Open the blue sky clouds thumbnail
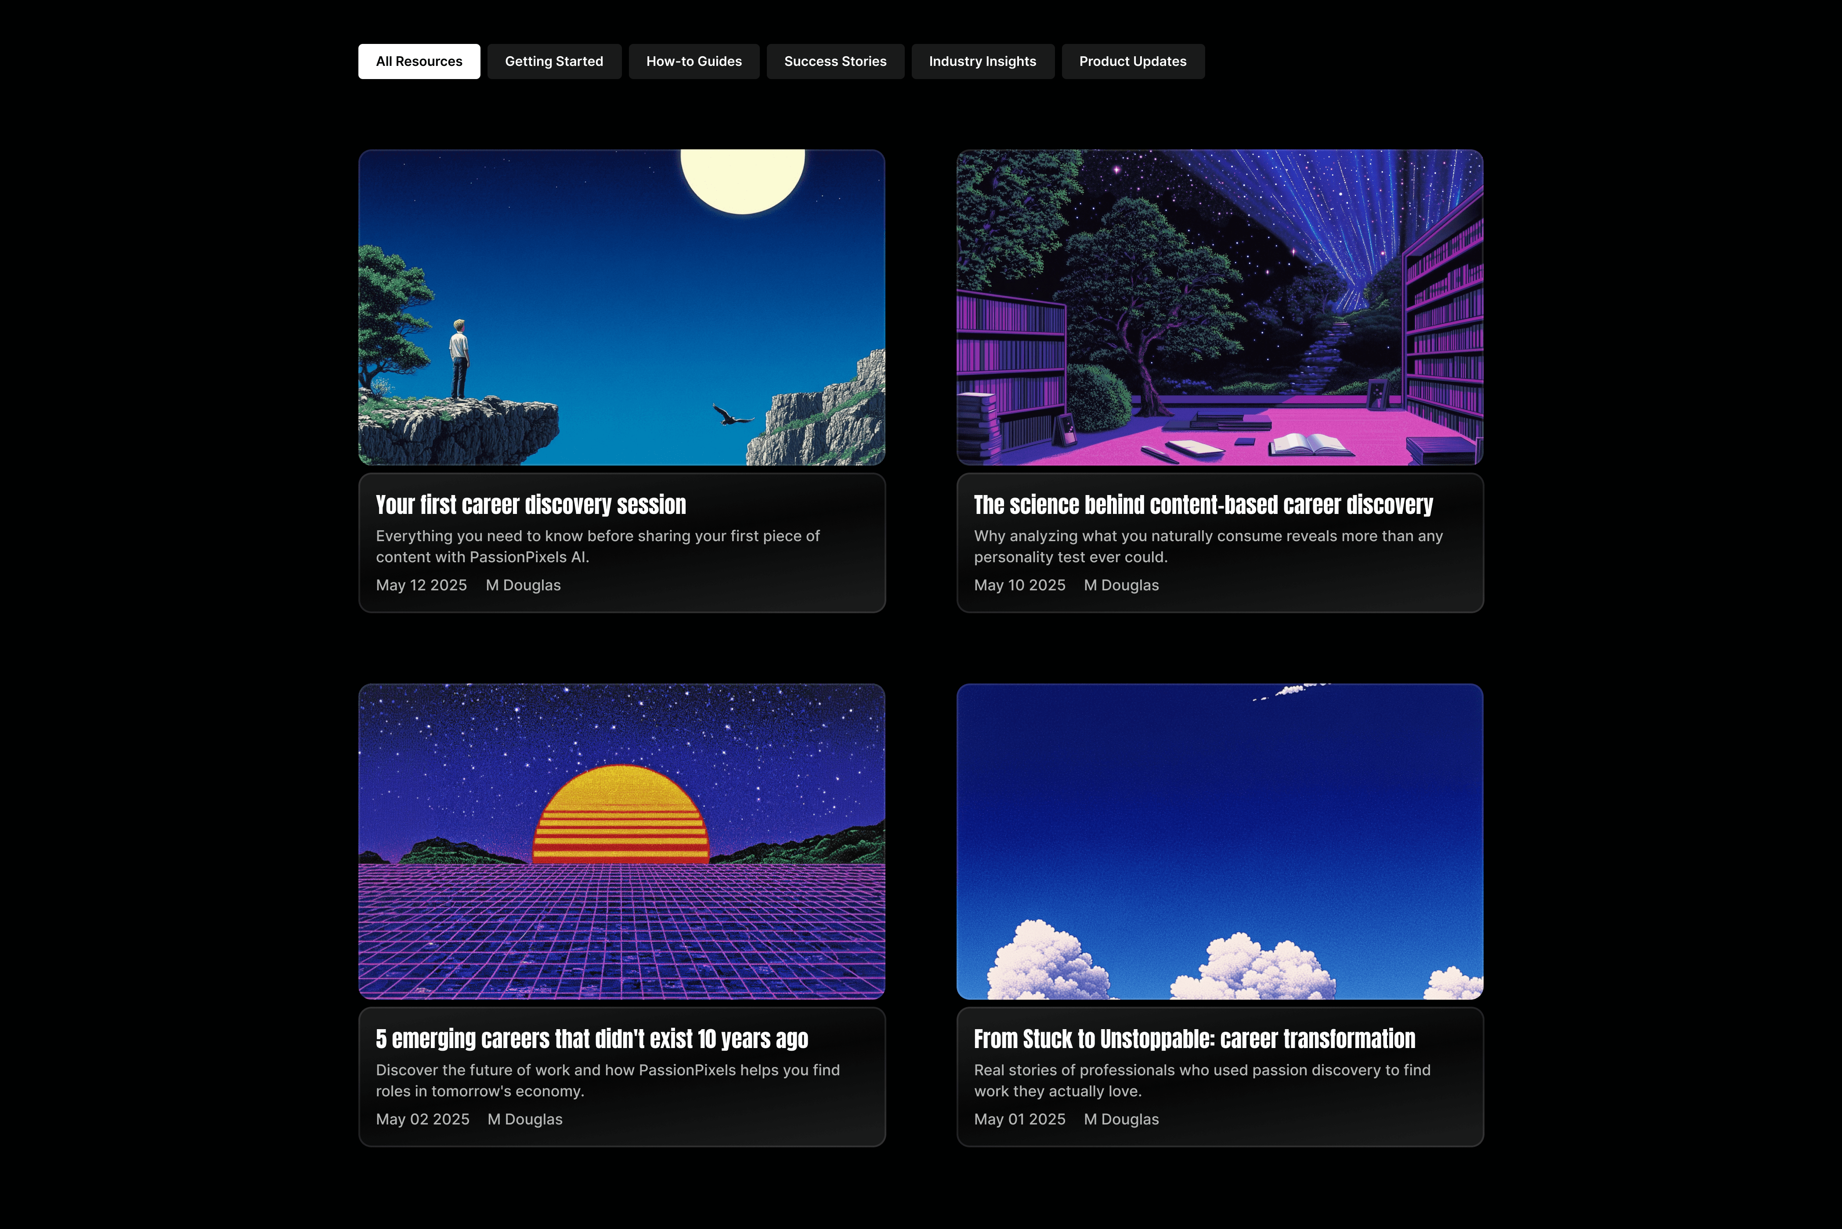1842x1229 pixels. 1220,842
